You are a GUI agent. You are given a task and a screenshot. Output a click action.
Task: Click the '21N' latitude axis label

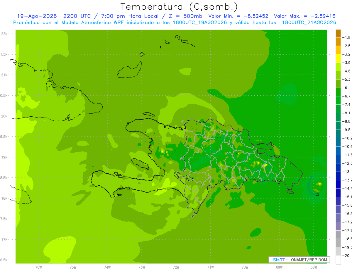[5, 75]
